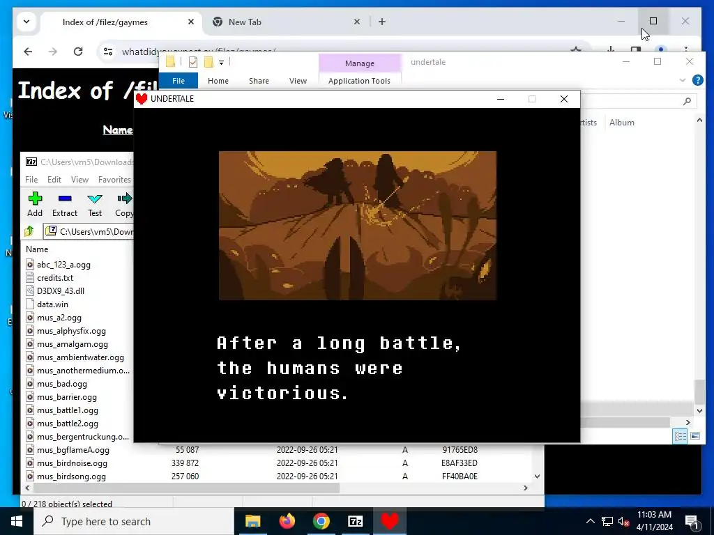Click Windows Start button

click(x=17, y=521)
